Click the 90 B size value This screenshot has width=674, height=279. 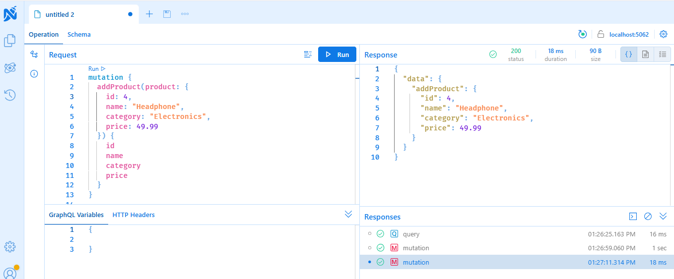pos(596,51)
